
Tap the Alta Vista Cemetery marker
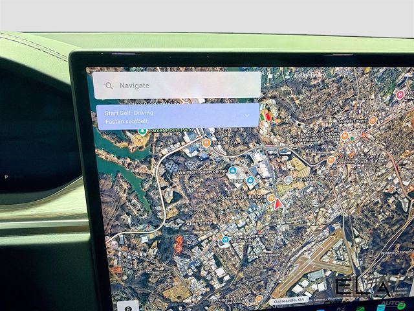[x=289, y=180]
